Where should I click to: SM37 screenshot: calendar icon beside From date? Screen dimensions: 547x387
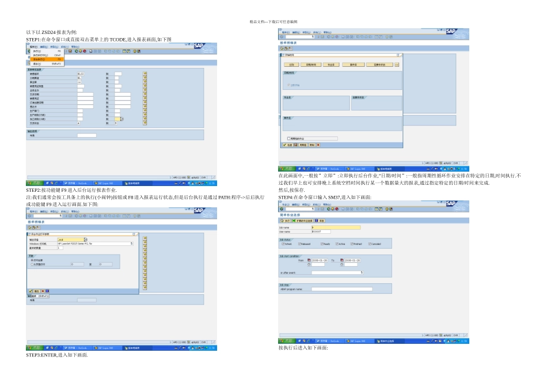309,260
